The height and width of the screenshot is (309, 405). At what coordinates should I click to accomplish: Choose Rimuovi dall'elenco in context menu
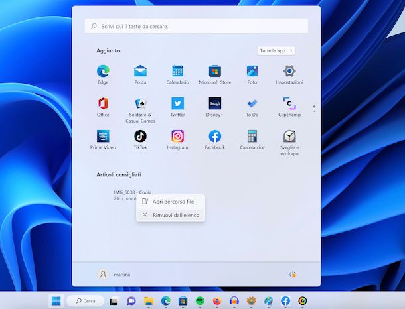click(x=171, y=215)
